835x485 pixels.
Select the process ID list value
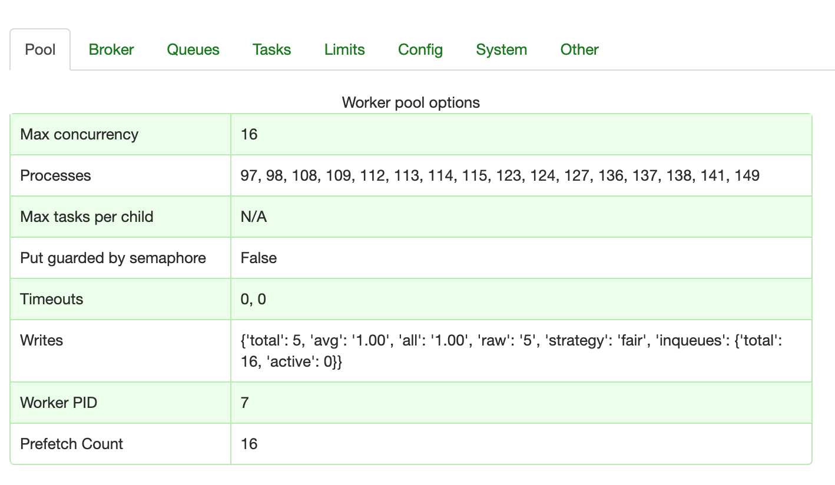[499, 175]
